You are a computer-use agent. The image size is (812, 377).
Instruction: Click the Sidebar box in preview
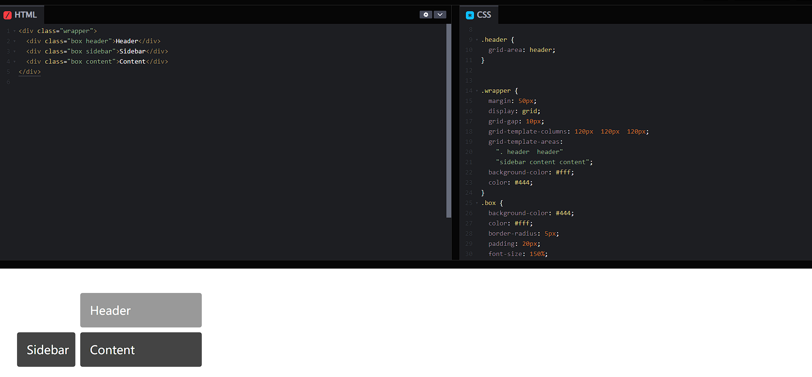[46, 349]
